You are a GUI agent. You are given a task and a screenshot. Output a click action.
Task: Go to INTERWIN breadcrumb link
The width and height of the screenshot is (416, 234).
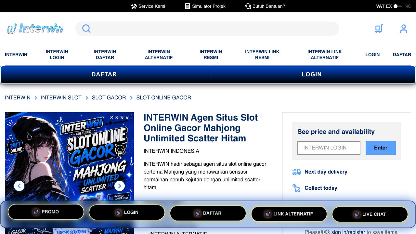18,97
